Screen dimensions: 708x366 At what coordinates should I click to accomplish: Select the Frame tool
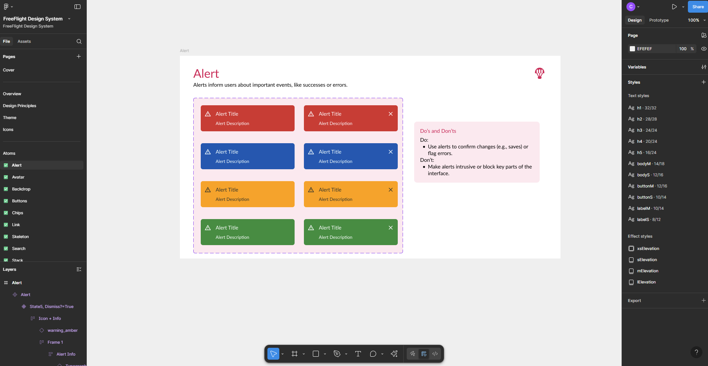[295, 354]
